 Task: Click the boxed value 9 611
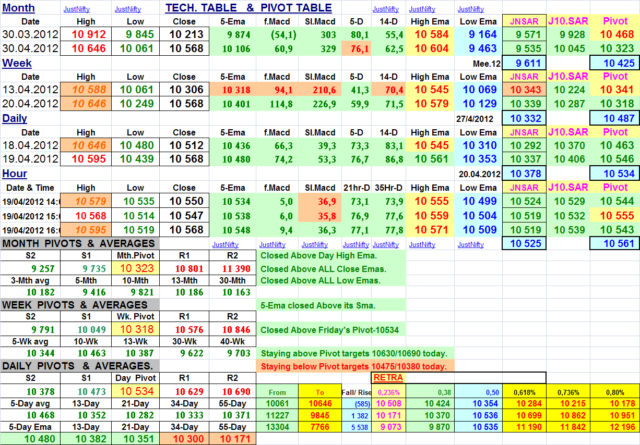(x=524, y=63)
